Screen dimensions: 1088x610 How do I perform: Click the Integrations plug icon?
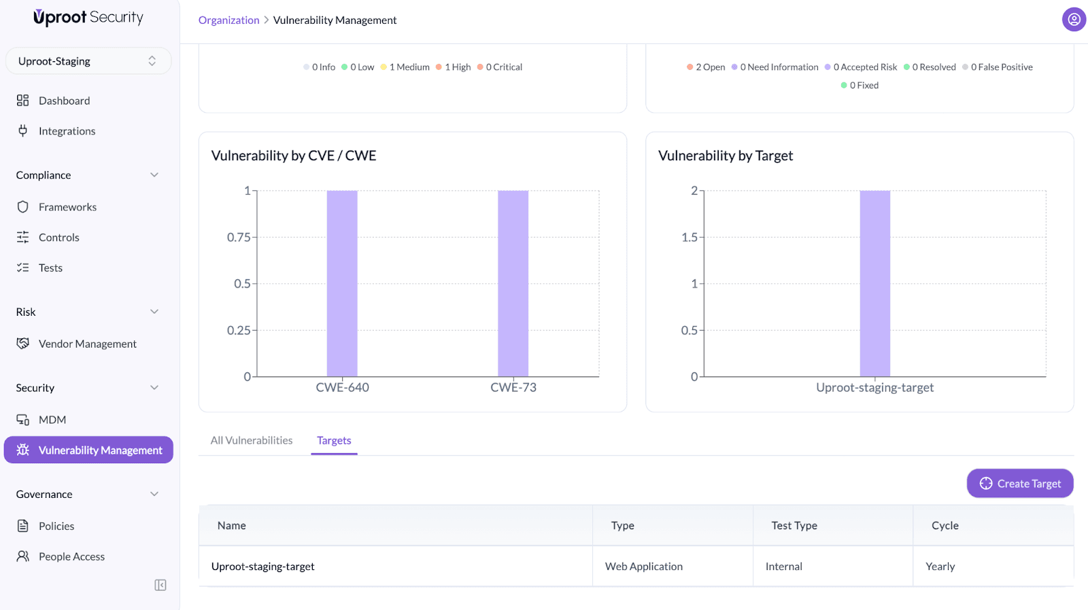[22, 130]
